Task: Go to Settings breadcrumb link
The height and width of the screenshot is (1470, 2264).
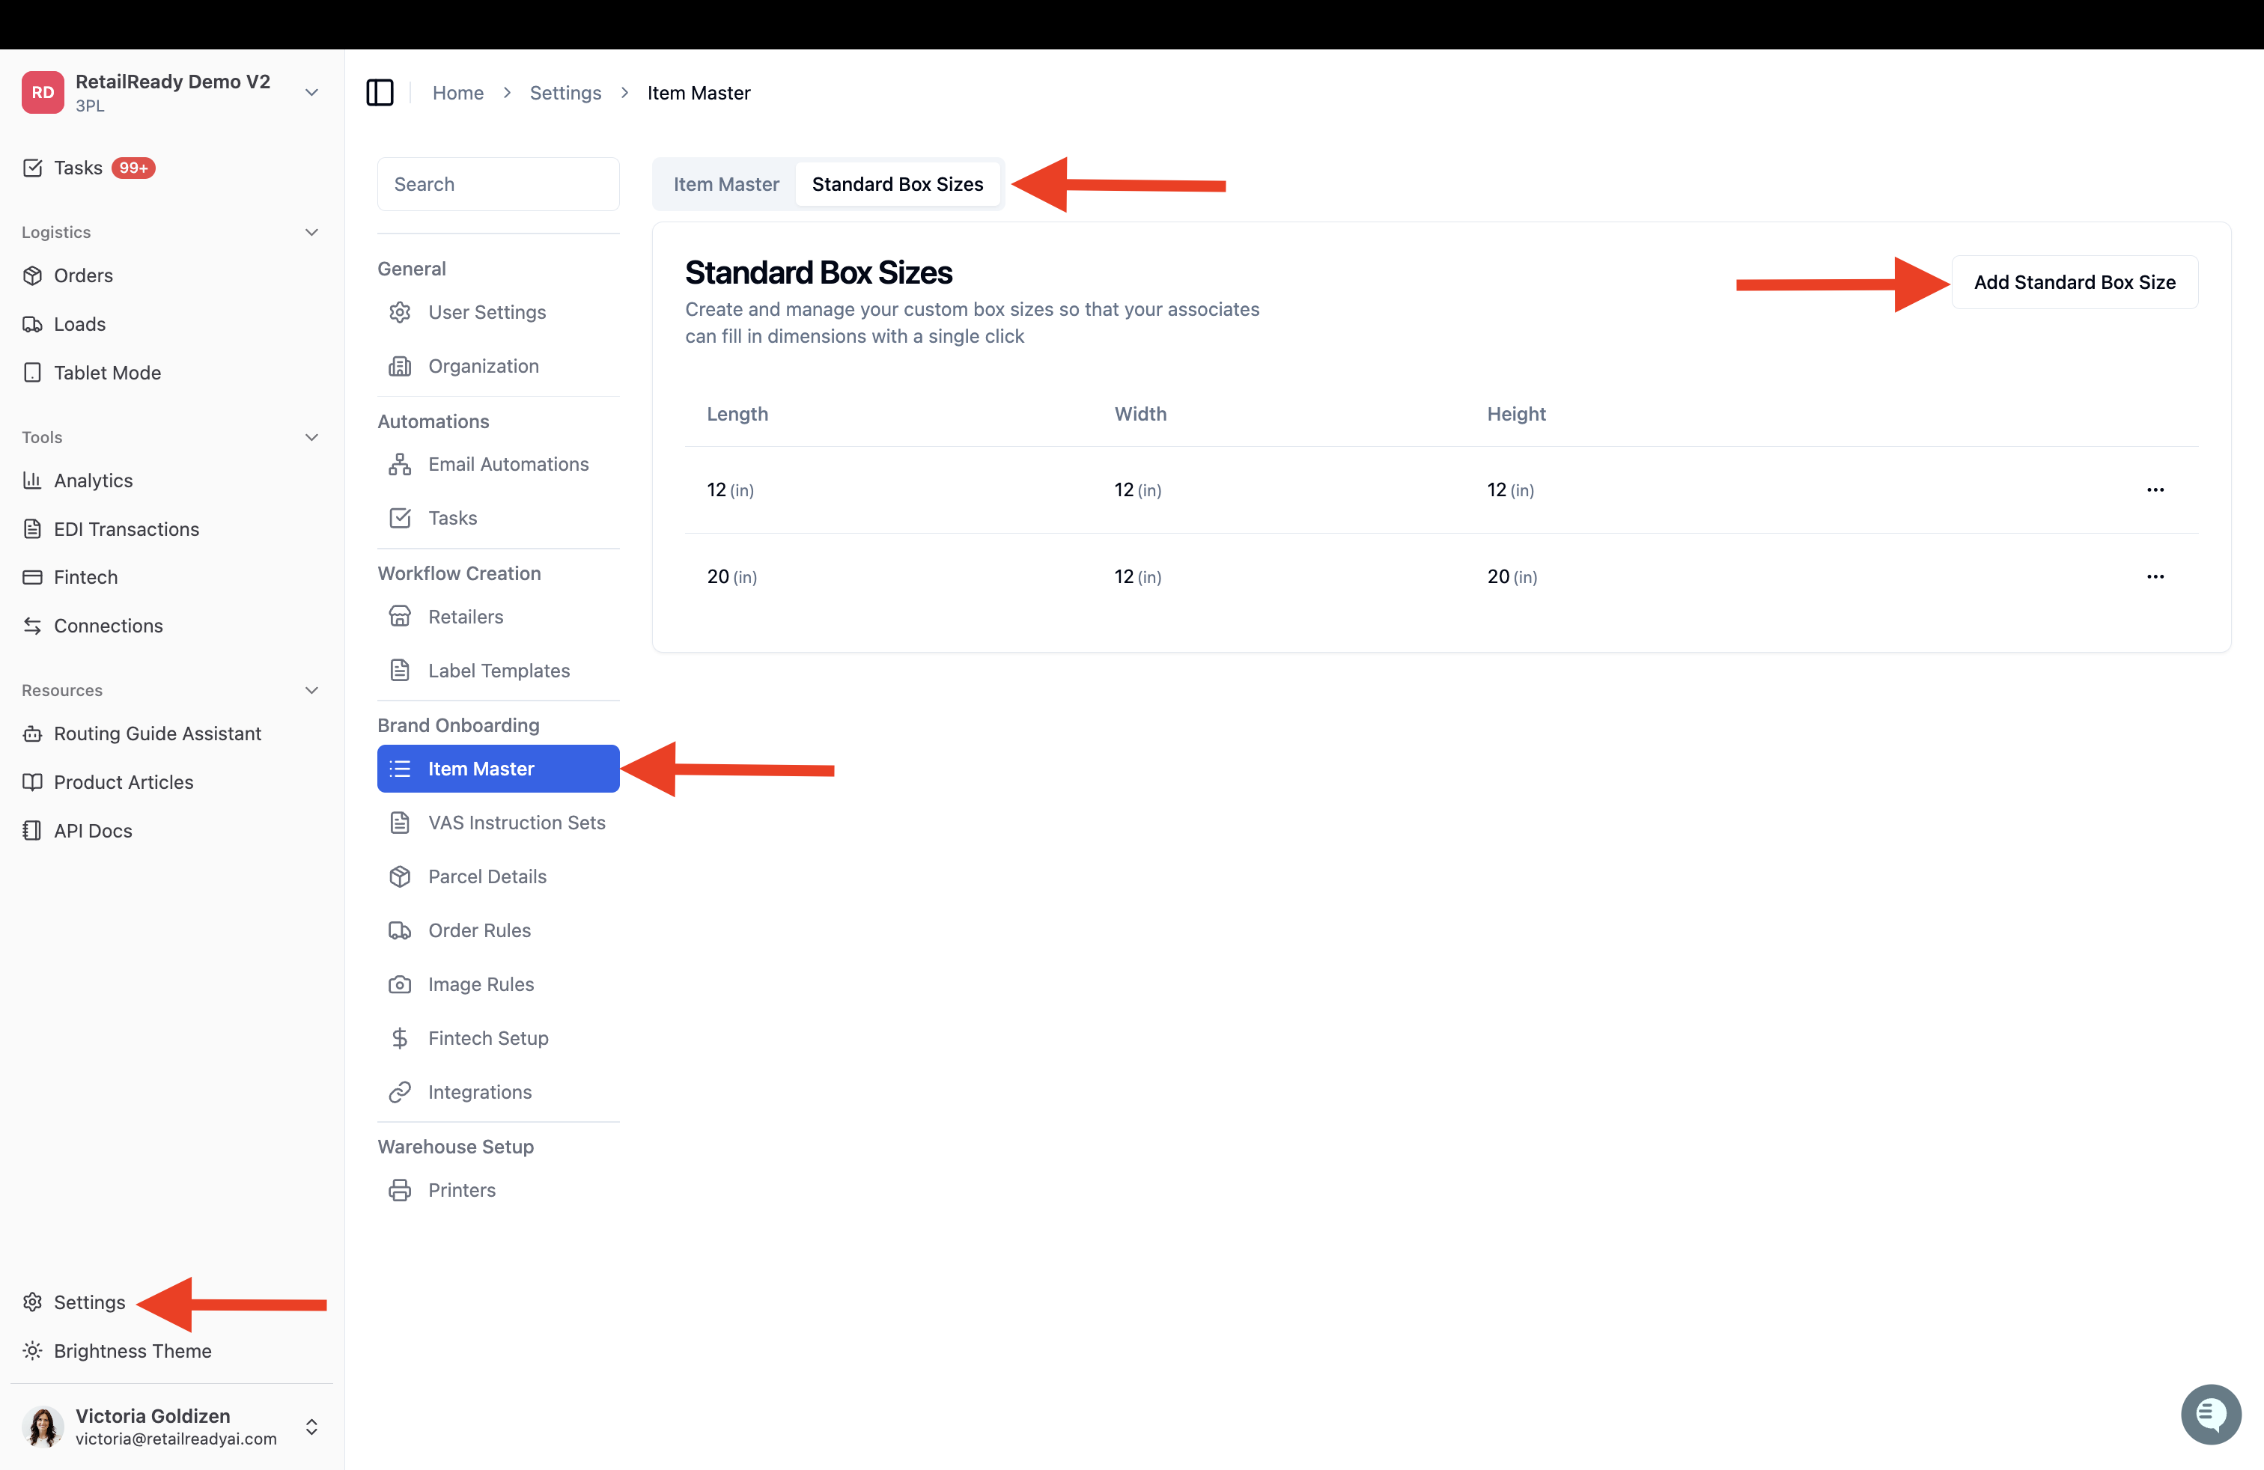Action: click(565, 92)
